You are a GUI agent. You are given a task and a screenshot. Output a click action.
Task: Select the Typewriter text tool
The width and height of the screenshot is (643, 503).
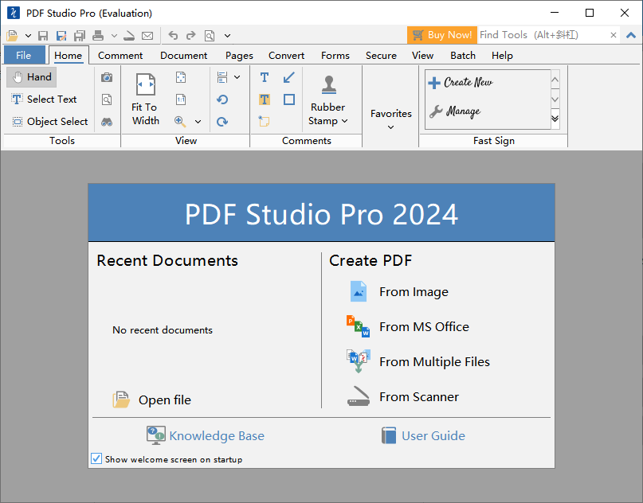tap(265, 77)
